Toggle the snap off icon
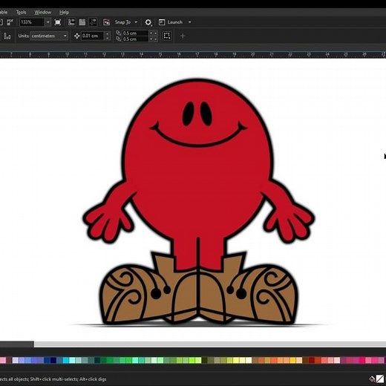 coord(106,22)
